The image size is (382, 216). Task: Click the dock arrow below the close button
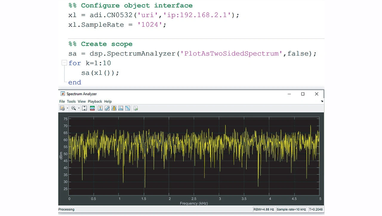(x=322, y=101)
